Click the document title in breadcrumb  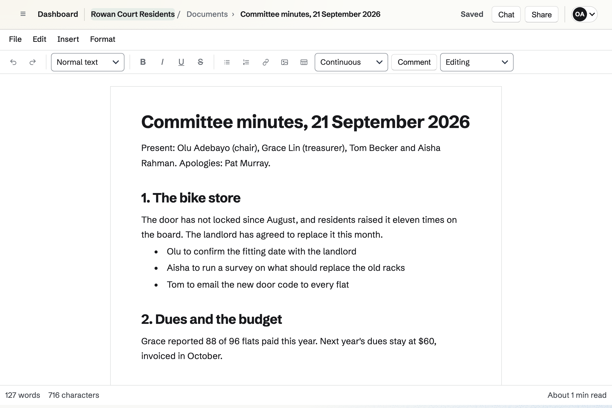[310, 14]
